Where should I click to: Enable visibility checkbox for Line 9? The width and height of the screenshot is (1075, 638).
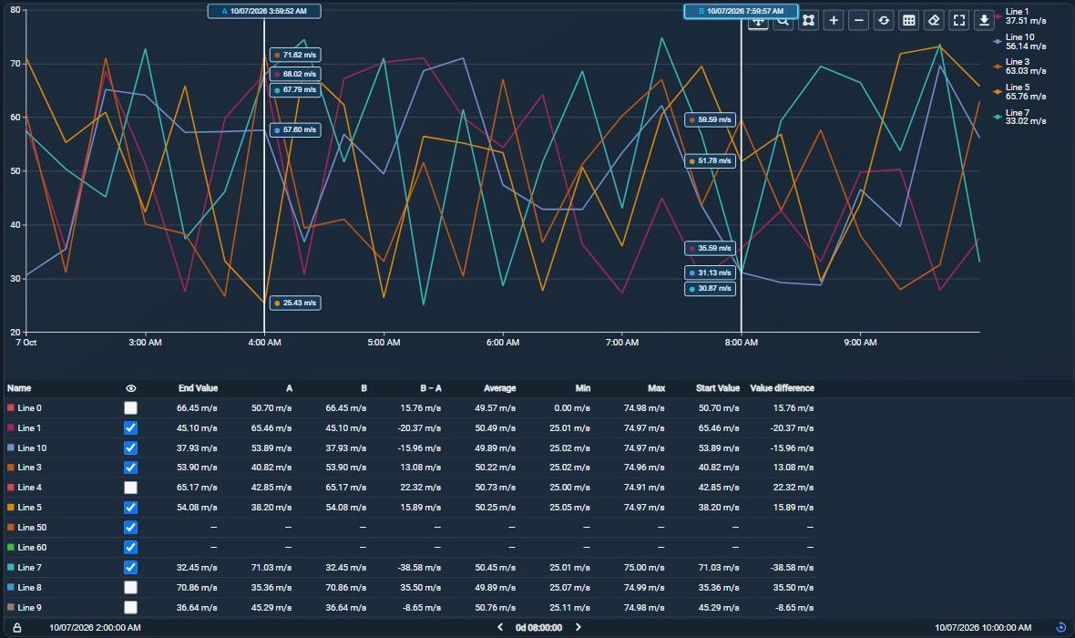[131, 607]
